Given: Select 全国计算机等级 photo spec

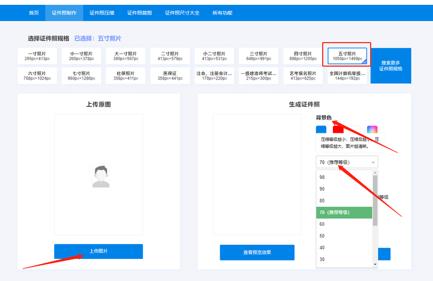Looking at the screenshot, I should (x=347, y=75).
